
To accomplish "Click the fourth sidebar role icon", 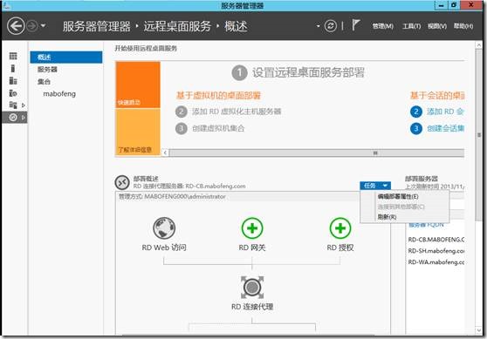I will pos(13,93).
